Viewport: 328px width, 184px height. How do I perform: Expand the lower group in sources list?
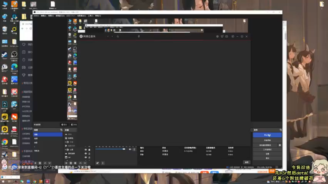[x=66, y=150]
